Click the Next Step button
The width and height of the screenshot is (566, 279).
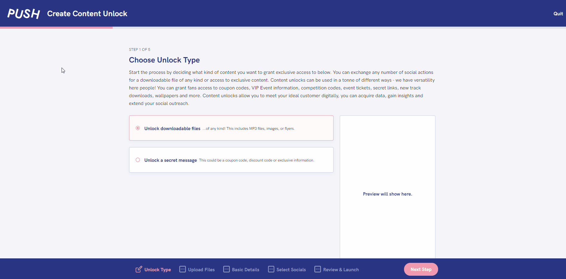click(421, 269)
